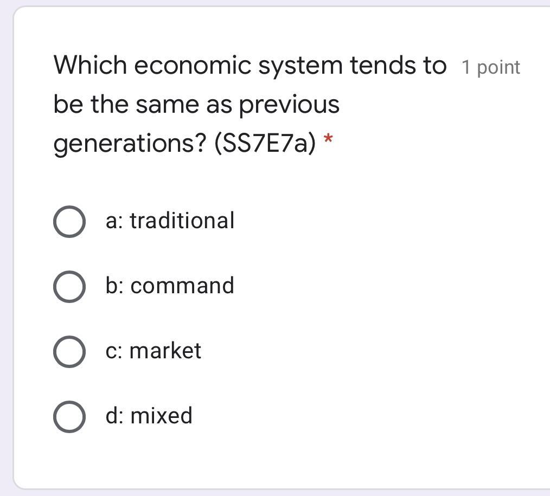Click the word 'generations?' in the question

[x=130, y=144]
